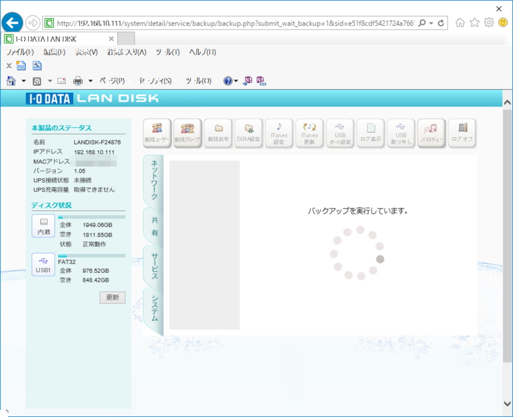Click the browser forward arrow
513x417 pixels.
tap(33, 23)
